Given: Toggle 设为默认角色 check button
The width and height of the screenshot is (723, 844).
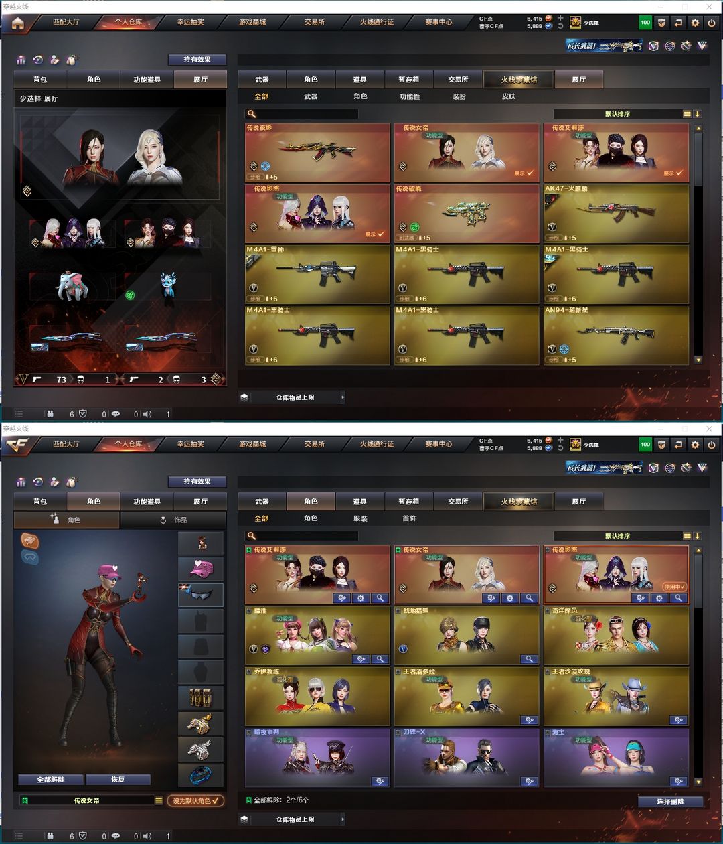Looking at the screenshot, I should (x=195, y=800).
